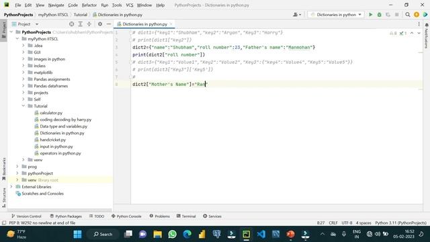Viewport: 430px width, 242px height.
Task: Toggle the Project side tab
Action: pos(3,30)
